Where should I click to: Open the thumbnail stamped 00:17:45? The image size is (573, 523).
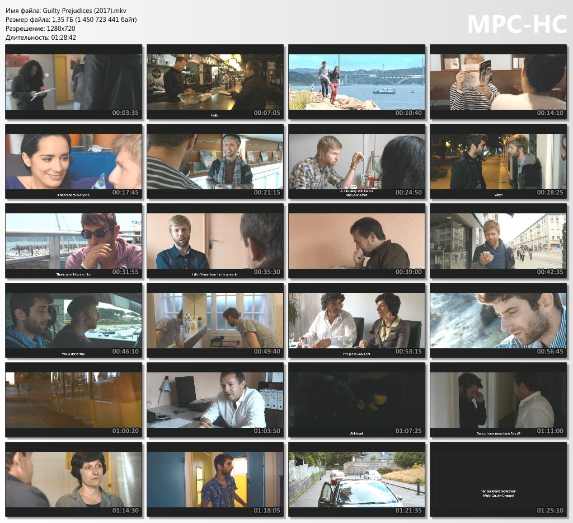(x=73, y=161)
